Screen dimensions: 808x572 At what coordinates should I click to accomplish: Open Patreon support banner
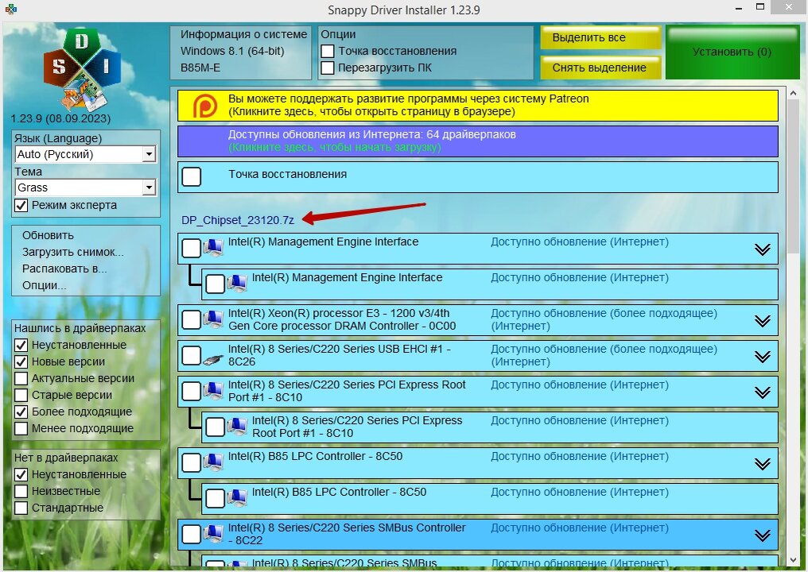[478, 106]
